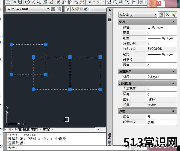Open Plot Preview icon
180x151 pixels.
click(33, 2)
